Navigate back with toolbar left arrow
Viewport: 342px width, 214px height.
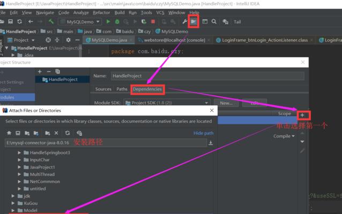click(x=31, y=21)
